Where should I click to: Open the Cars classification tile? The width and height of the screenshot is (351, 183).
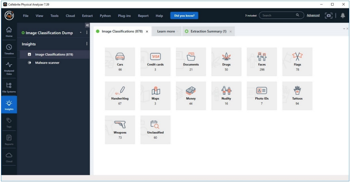click(x=120, y=62)
